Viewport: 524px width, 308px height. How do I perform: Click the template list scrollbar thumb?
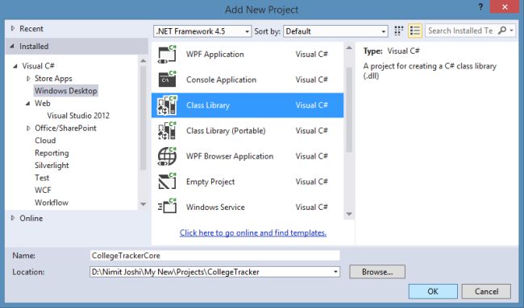pyautogui.click(x=349, y=110)
